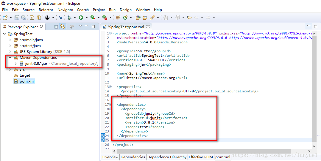Expand the src/test/java folder
This screenshot has height=161, width=321.
click(10, 46)
